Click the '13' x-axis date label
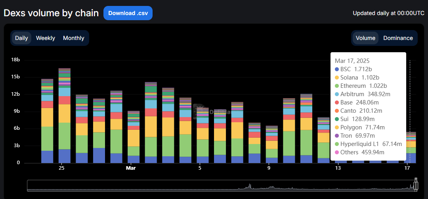The image size is (428, 199). pyautogui.click(x=338, y=168)
